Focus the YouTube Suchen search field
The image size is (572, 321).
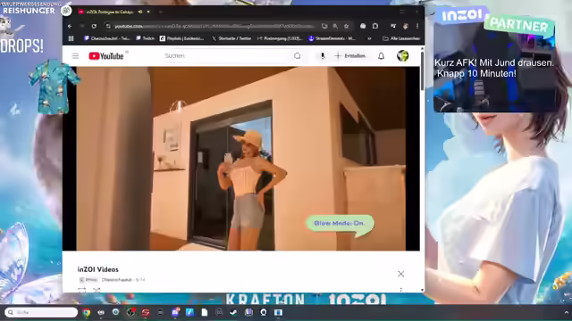226,56
